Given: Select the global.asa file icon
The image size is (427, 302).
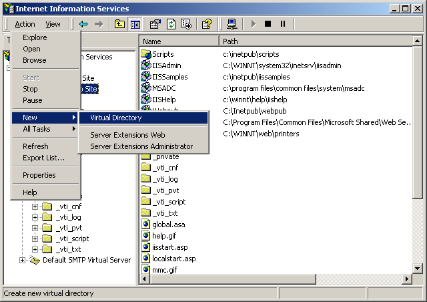Looking at the screenshot, I should tap(146, 224).
